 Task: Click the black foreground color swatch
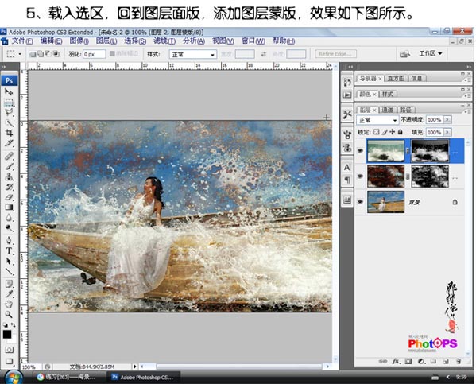pos(7,334)
